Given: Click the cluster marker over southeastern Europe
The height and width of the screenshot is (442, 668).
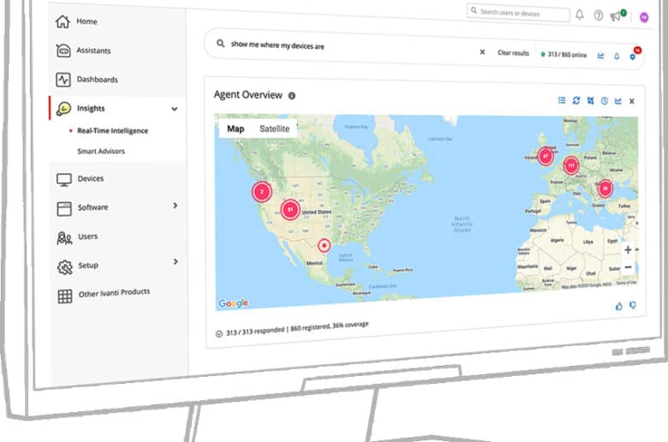Looking at the screenshot, I should pos(605,188).
